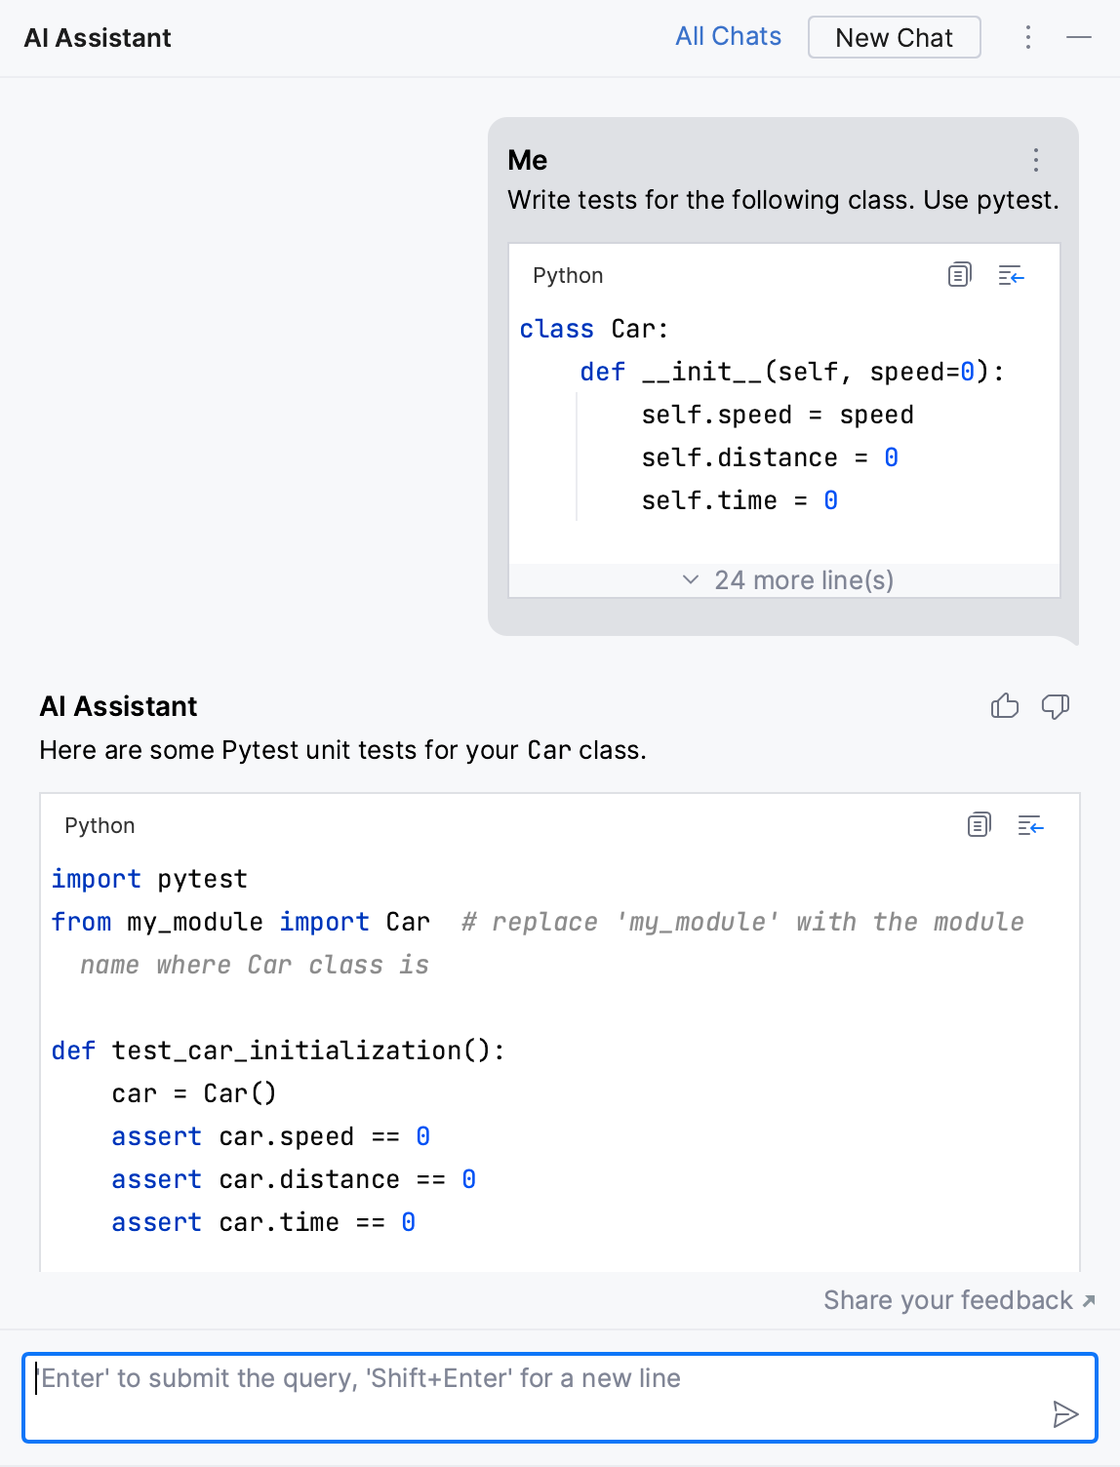Screen dimensions: 1120x1467
Task: Click the Python label on the response code block
Action: tap(100, 825)
